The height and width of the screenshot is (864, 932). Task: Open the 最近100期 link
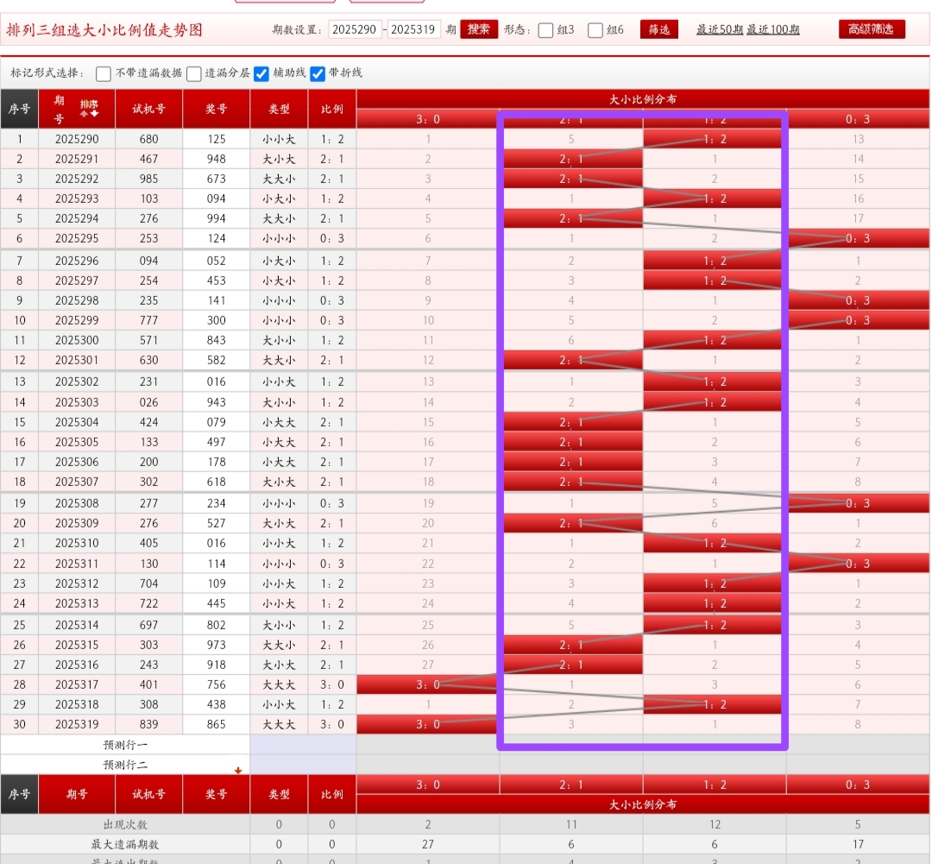tap(773, 29)
